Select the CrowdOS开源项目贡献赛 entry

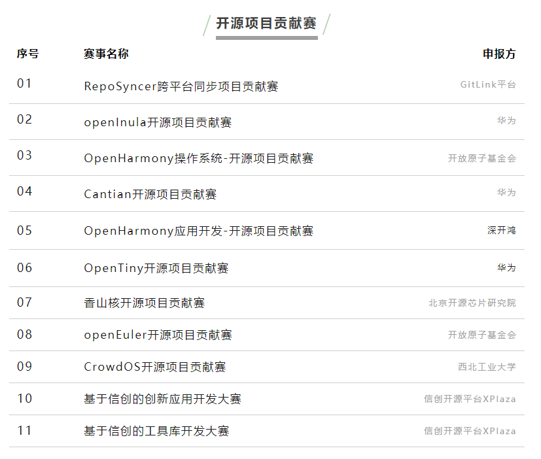coord(154,367)
